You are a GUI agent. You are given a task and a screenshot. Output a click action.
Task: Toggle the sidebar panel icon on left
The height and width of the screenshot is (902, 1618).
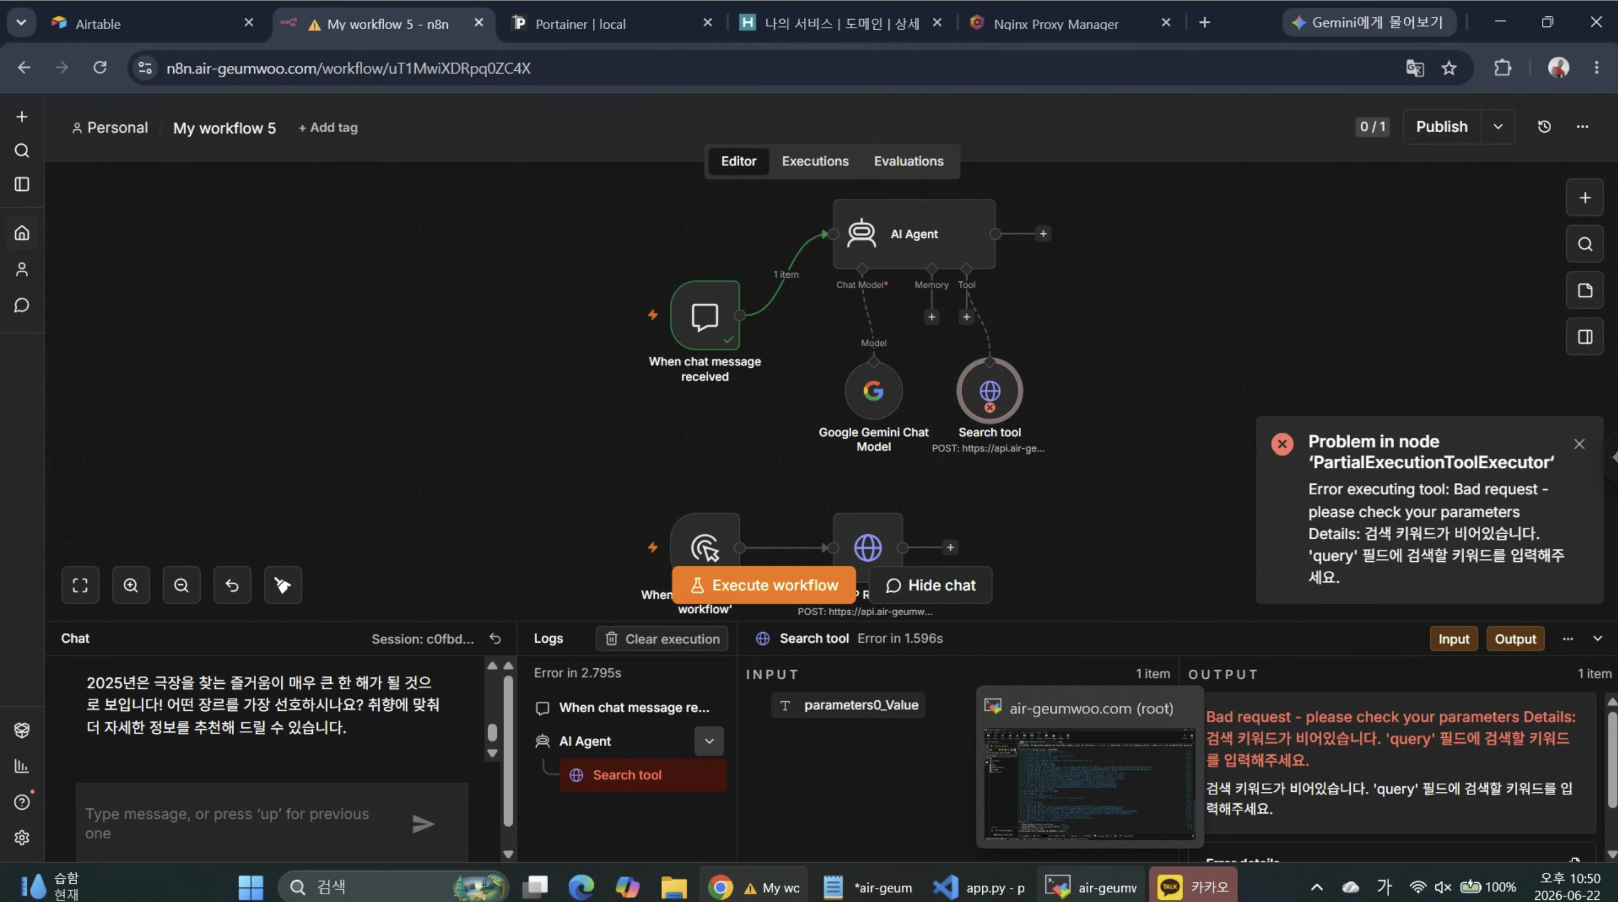(x=22, y=184)
